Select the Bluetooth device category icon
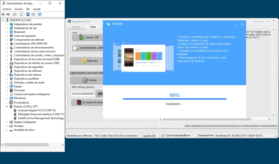Screen dimensions: 279x164 coord(11,32)
